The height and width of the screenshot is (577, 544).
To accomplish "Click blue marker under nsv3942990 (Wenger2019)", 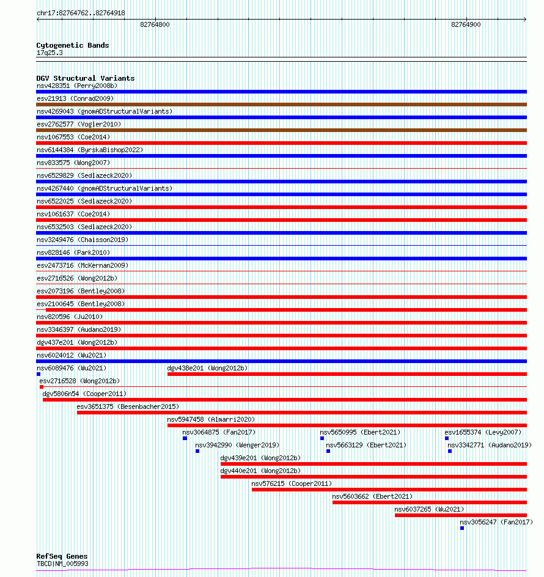I will [197, 451].
